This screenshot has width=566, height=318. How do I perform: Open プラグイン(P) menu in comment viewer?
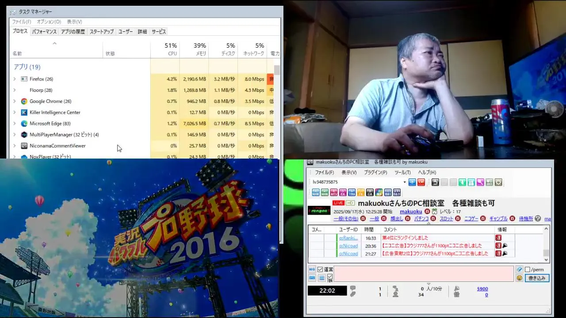pyautogui.click(x=375, y=172)
